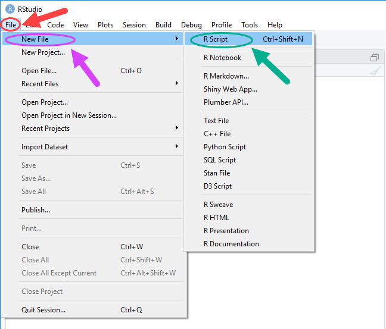Screen dimensions: 386x329
Task: Click the restore pane icon
Action: click(375, 58)
